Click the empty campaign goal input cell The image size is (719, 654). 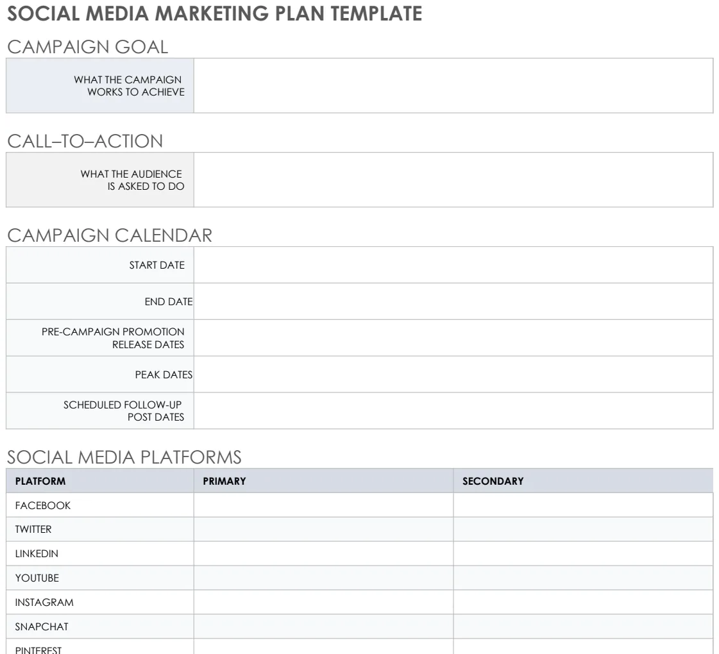(453, 86)
